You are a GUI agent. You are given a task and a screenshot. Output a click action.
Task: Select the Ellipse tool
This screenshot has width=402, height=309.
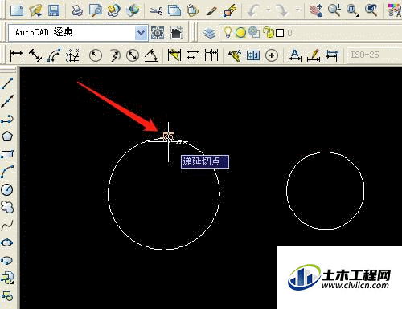pos(7,243)
